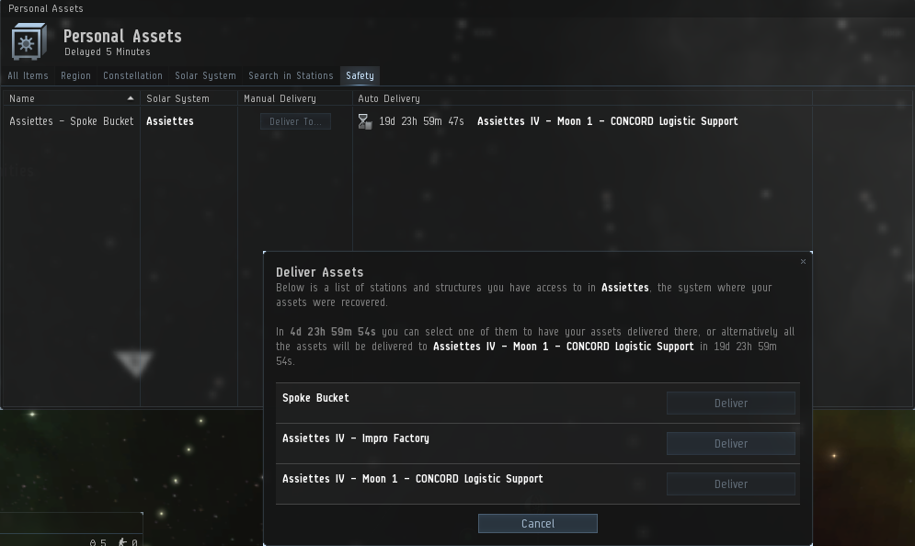Image resolution: width=915 pixels, height=546 pixels.
Task: Sort by the Solar System column header
Action: tap(178, 98)
